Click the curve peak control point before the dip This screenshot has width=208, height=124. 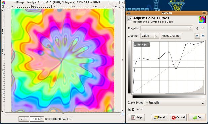[169, 52]
